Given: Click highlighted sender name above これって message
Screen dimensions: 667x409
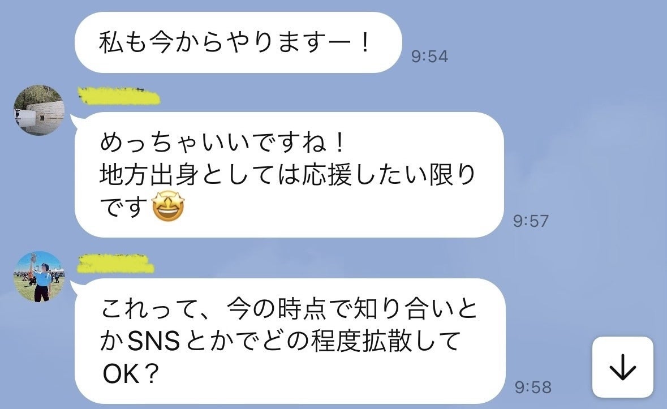Looking at the screenshot, I should click(115, 263).
